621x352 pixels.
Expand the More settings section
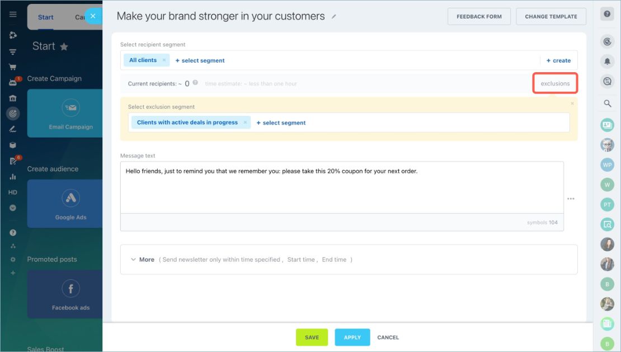[x=143, y=260]
